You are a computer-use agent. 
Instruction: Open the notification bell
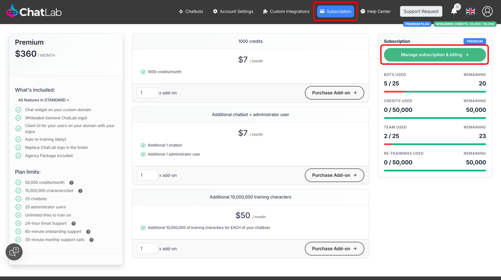tap(454, 11)
